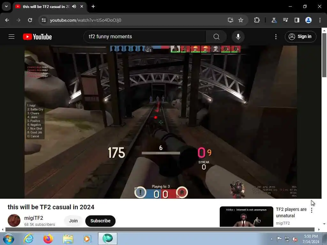
Task: Open YouTube hamburger guide menu
Action: coord(11,37)
